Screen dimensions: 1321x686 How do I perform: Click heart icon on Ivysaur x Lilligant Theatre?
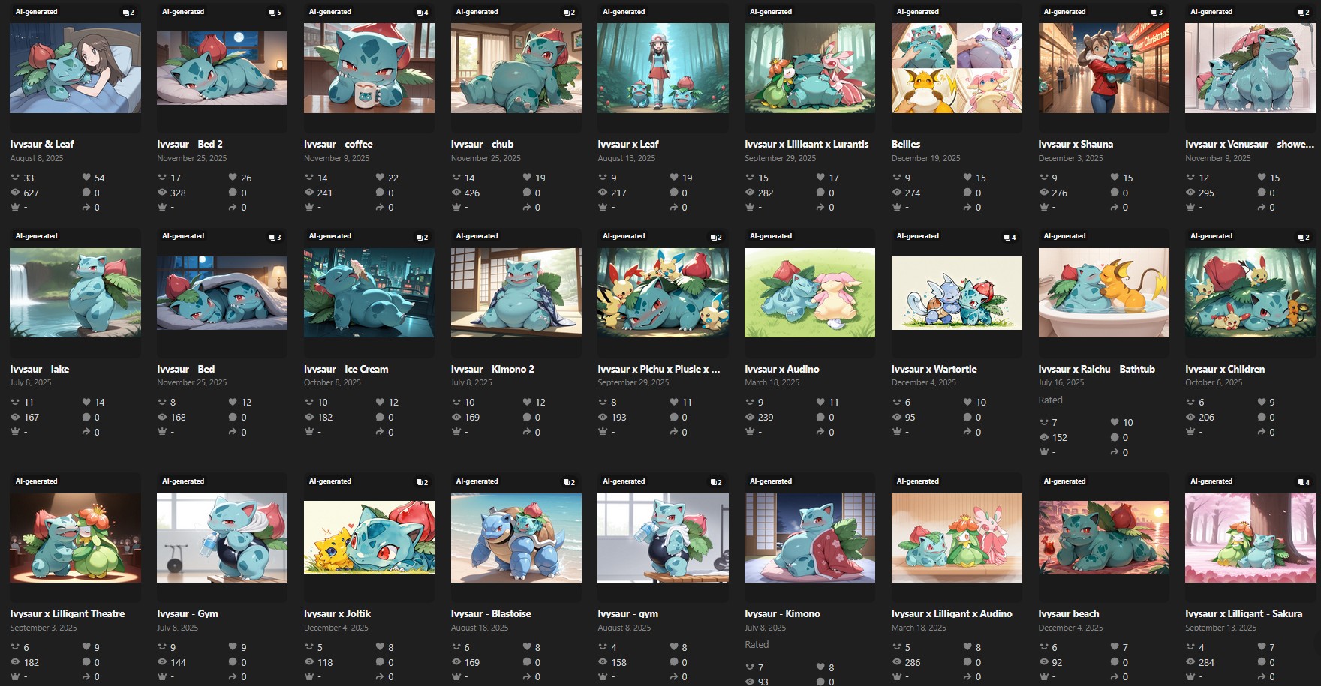(86, 647)
